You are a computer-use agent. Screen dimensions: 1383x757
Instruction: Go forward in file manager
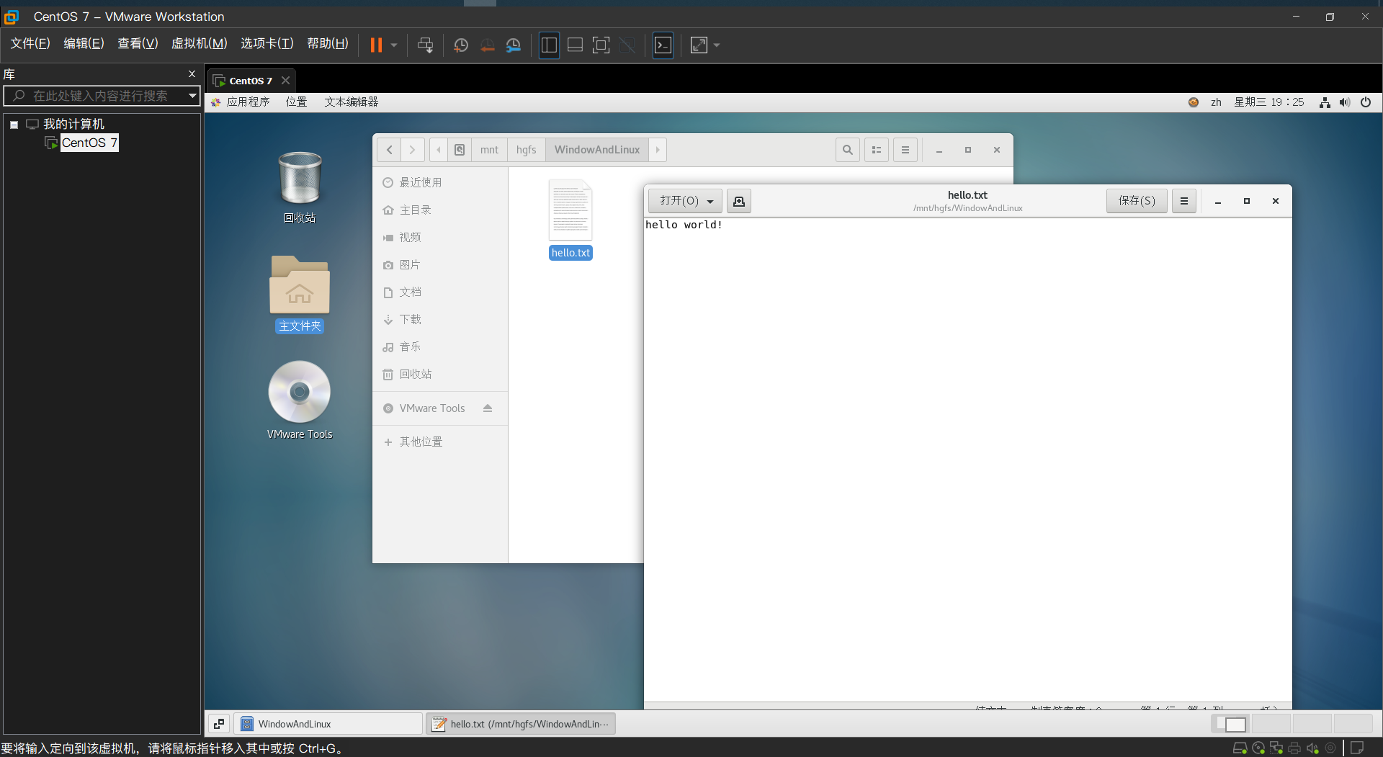coord(412,150)
